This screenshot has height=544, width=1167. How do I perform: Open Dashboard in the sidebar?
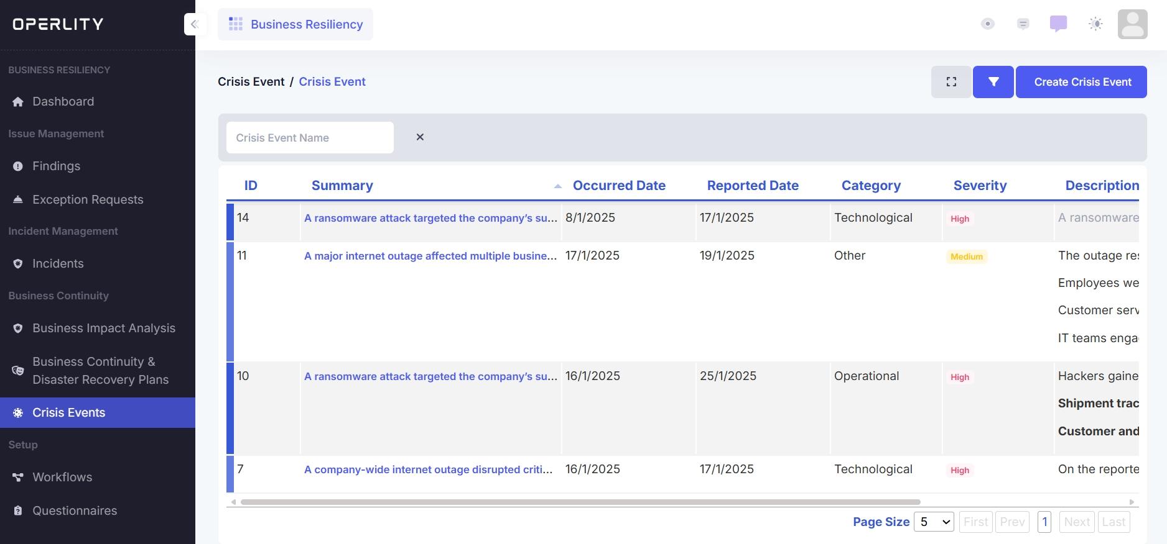coord(63,101)
